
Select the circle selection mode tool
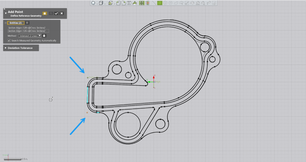coord(165,3)
